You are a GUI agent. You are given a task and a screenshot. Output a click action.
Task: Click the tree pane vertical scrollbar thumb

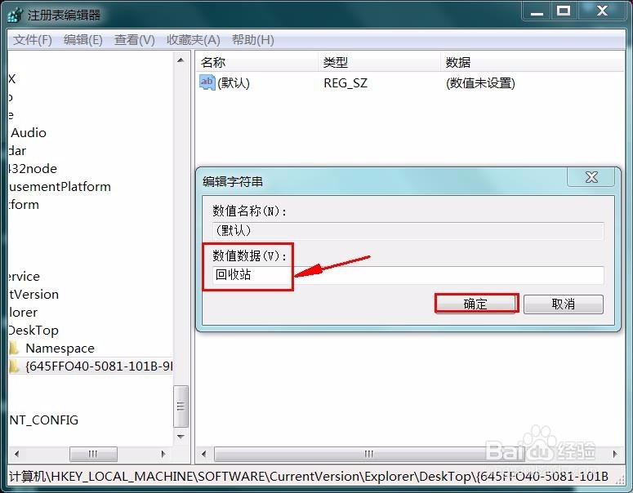click(x=181, y=406)
